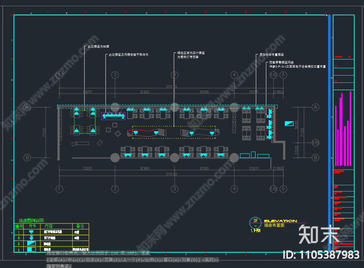
Task: Click the 编号 legend header cell
Action: pyautogui.click(x=19, y=226)
